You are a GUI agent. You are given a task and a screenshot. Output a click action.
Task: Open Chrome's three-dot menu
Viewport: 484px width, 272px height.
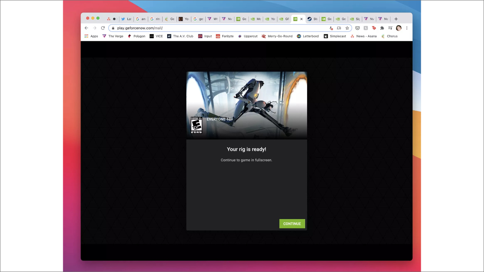407,28
